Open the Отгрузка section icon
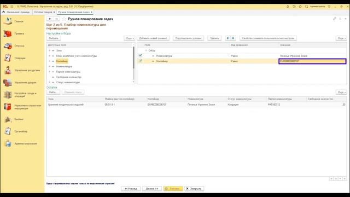This screenshot has height=197, width=350. (8, 46)
